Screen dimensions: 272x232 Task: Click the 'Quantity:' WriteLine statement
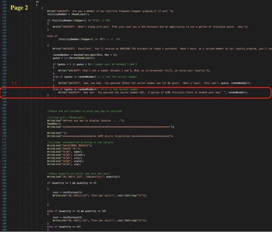[x=84, y=177]
